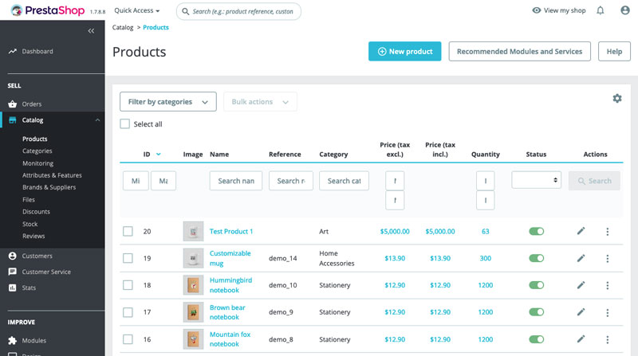The image size is (638, 356).
Task: Open Stock in the Catalog submenu
Action: pos(30,224)
